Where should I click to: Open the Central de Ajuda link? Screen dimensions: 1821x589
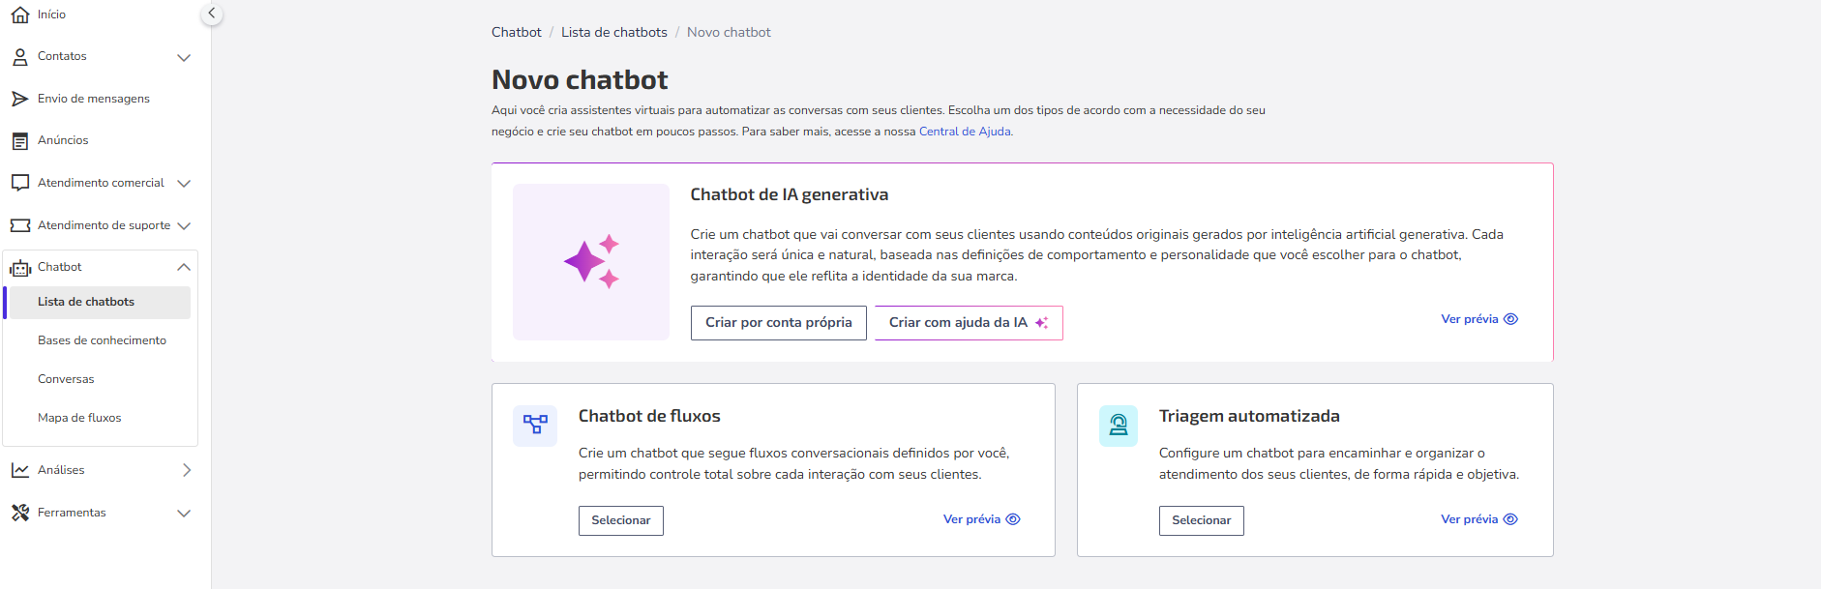(965, 132)
